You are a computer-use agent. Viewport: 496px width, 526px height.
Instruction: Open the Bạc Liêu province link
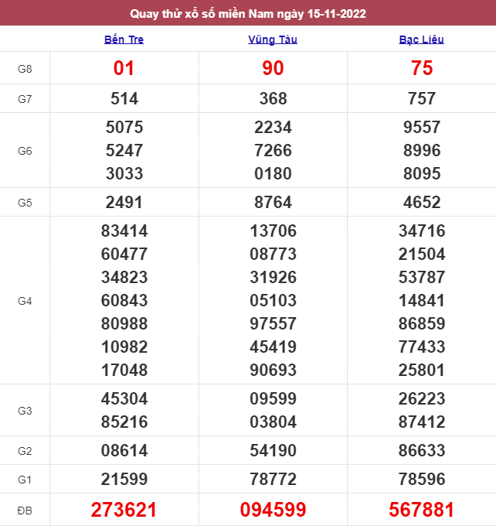pos(422,39)
